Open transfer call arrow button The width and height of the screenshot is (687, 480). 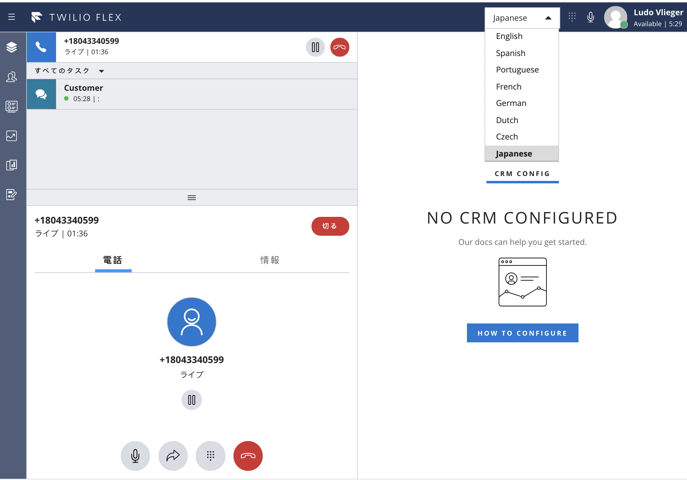(x=173, y=456)
